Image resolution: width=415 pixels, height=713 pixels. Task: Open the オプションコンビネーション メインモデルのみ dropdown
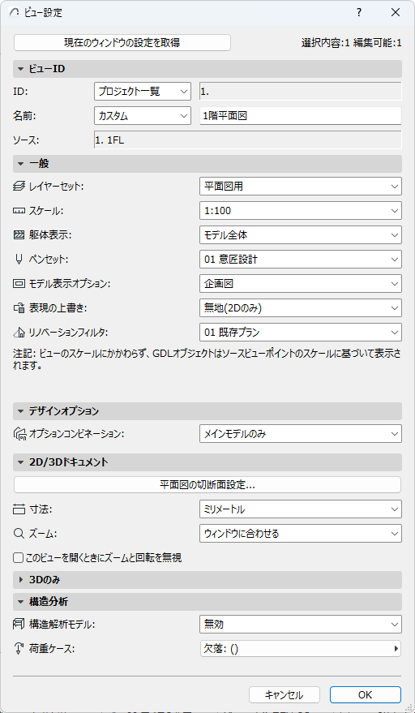301,434
